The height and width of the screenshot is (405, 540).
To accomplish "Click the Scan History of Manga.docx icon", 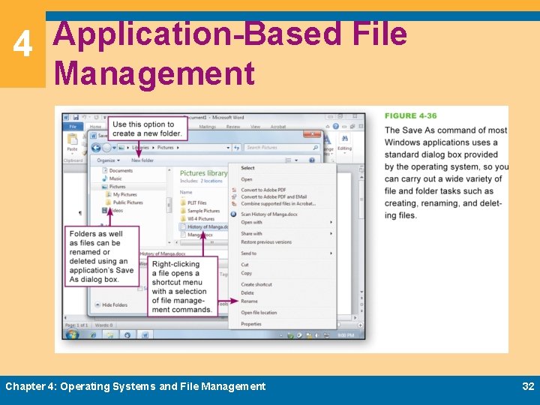I will point(233,214).
